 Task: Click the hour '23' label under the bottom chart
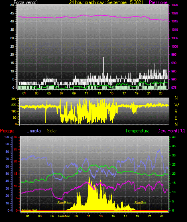coord(161,216)
